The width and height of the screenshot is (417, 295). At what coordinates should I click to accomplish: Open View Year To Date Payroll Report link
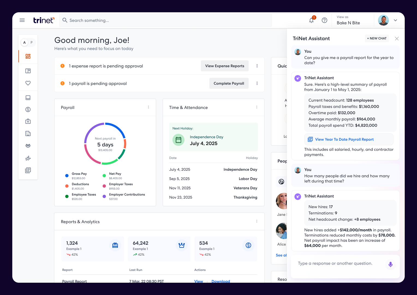pos(344,139)
